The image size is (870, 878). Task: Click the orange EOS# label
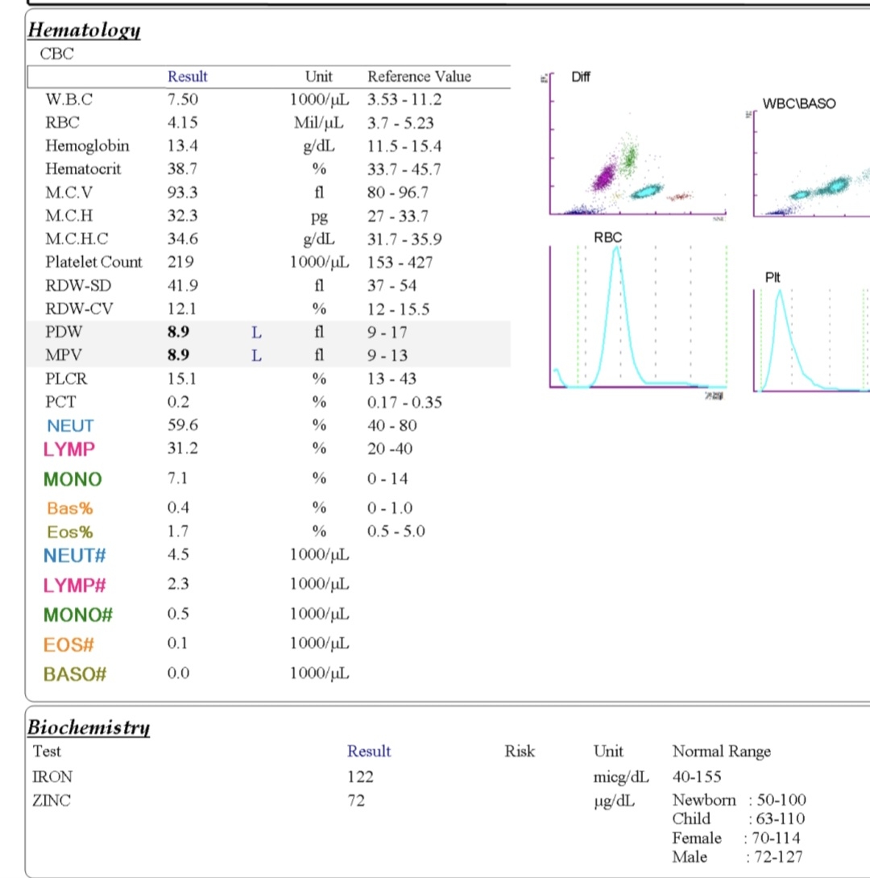click(70, 644)
